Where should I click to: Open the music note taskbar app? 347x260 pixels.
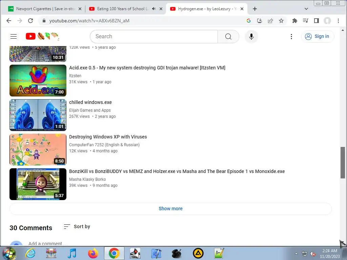click(x=72, y=253)
